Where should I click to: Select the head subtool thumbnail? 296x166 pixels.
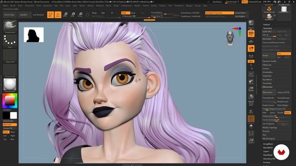[269, 17]
